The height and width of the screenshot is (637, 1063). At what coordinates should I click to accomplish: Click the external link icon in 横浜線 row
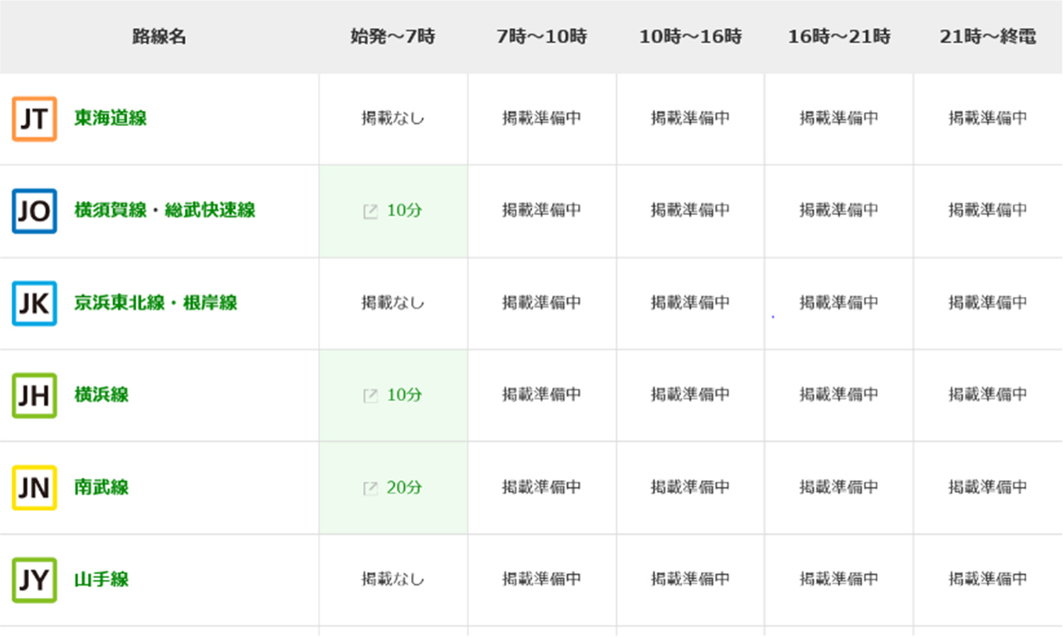[370, 396]
